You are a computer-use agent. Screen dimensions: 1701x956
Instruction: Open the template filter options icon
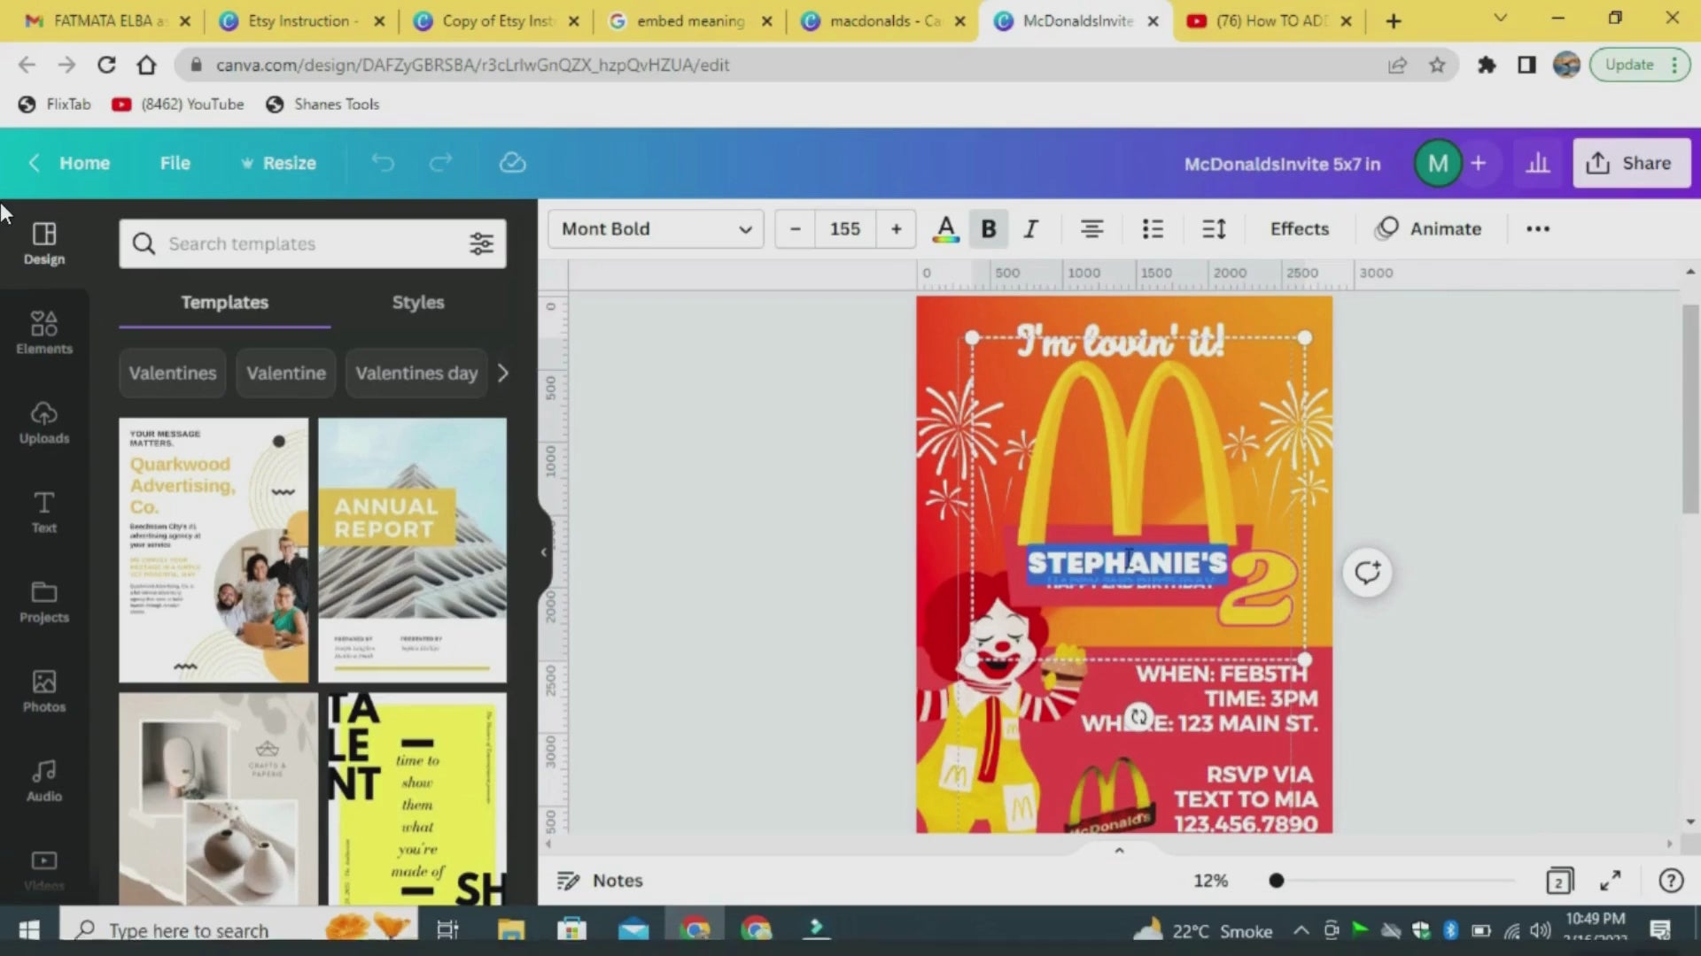coord(481,243)
